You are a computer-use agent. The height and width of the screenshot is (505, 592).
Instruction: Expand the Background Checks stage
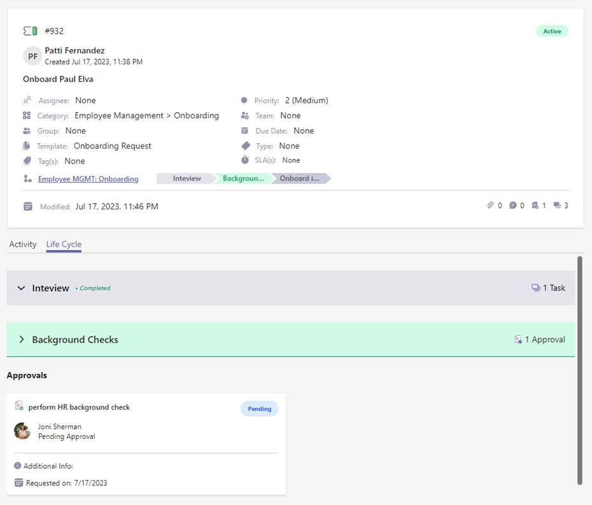click(22, 340)
